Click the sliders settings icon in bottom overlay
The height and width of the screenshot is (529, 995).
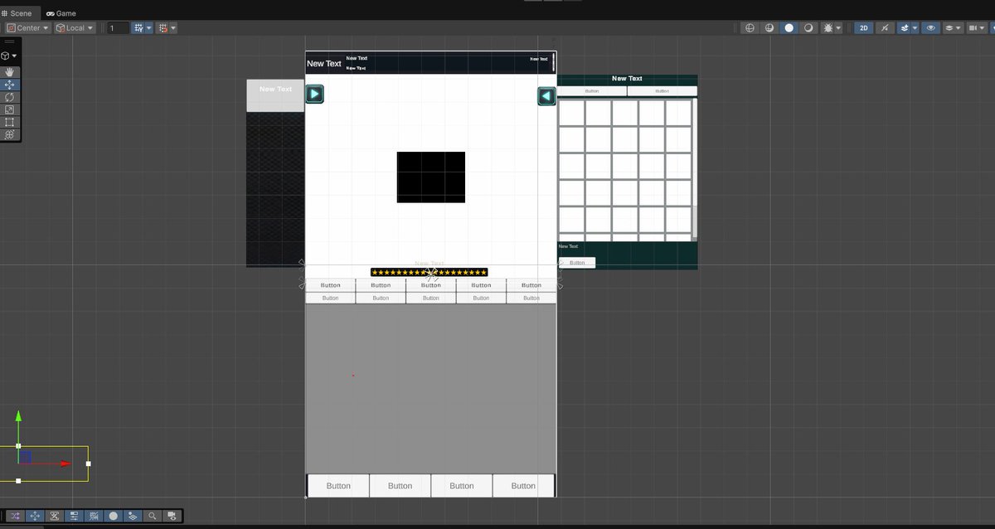coord(74,516)
